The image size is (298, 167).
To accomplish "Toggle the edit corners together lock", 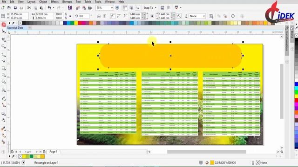I will click(x=152, y=16).
